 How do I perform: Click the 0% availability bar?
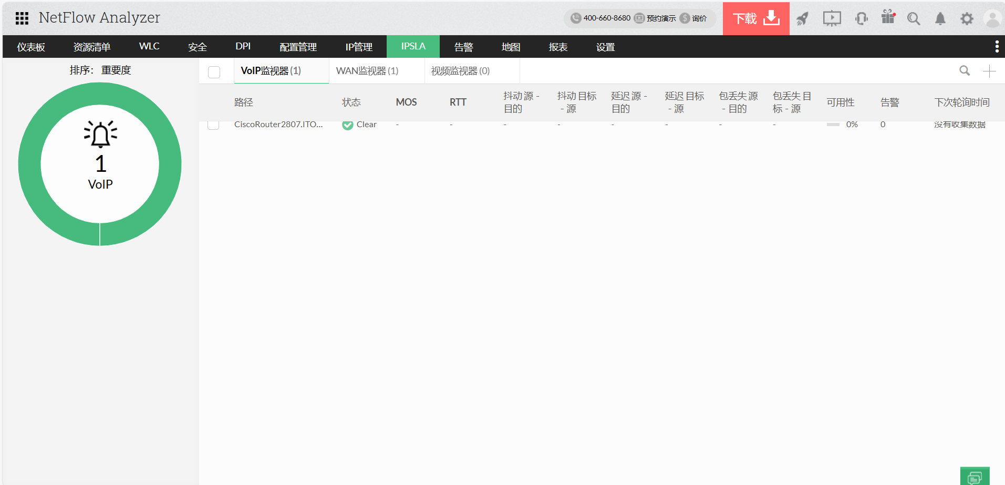[x=833, y=125]
